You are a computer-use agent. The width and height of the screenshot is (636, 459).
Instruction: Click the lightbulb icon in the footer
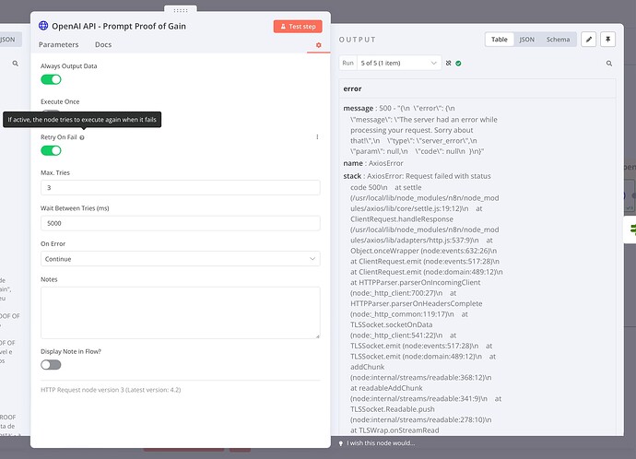pyautogui.click(x=341, y=443)
